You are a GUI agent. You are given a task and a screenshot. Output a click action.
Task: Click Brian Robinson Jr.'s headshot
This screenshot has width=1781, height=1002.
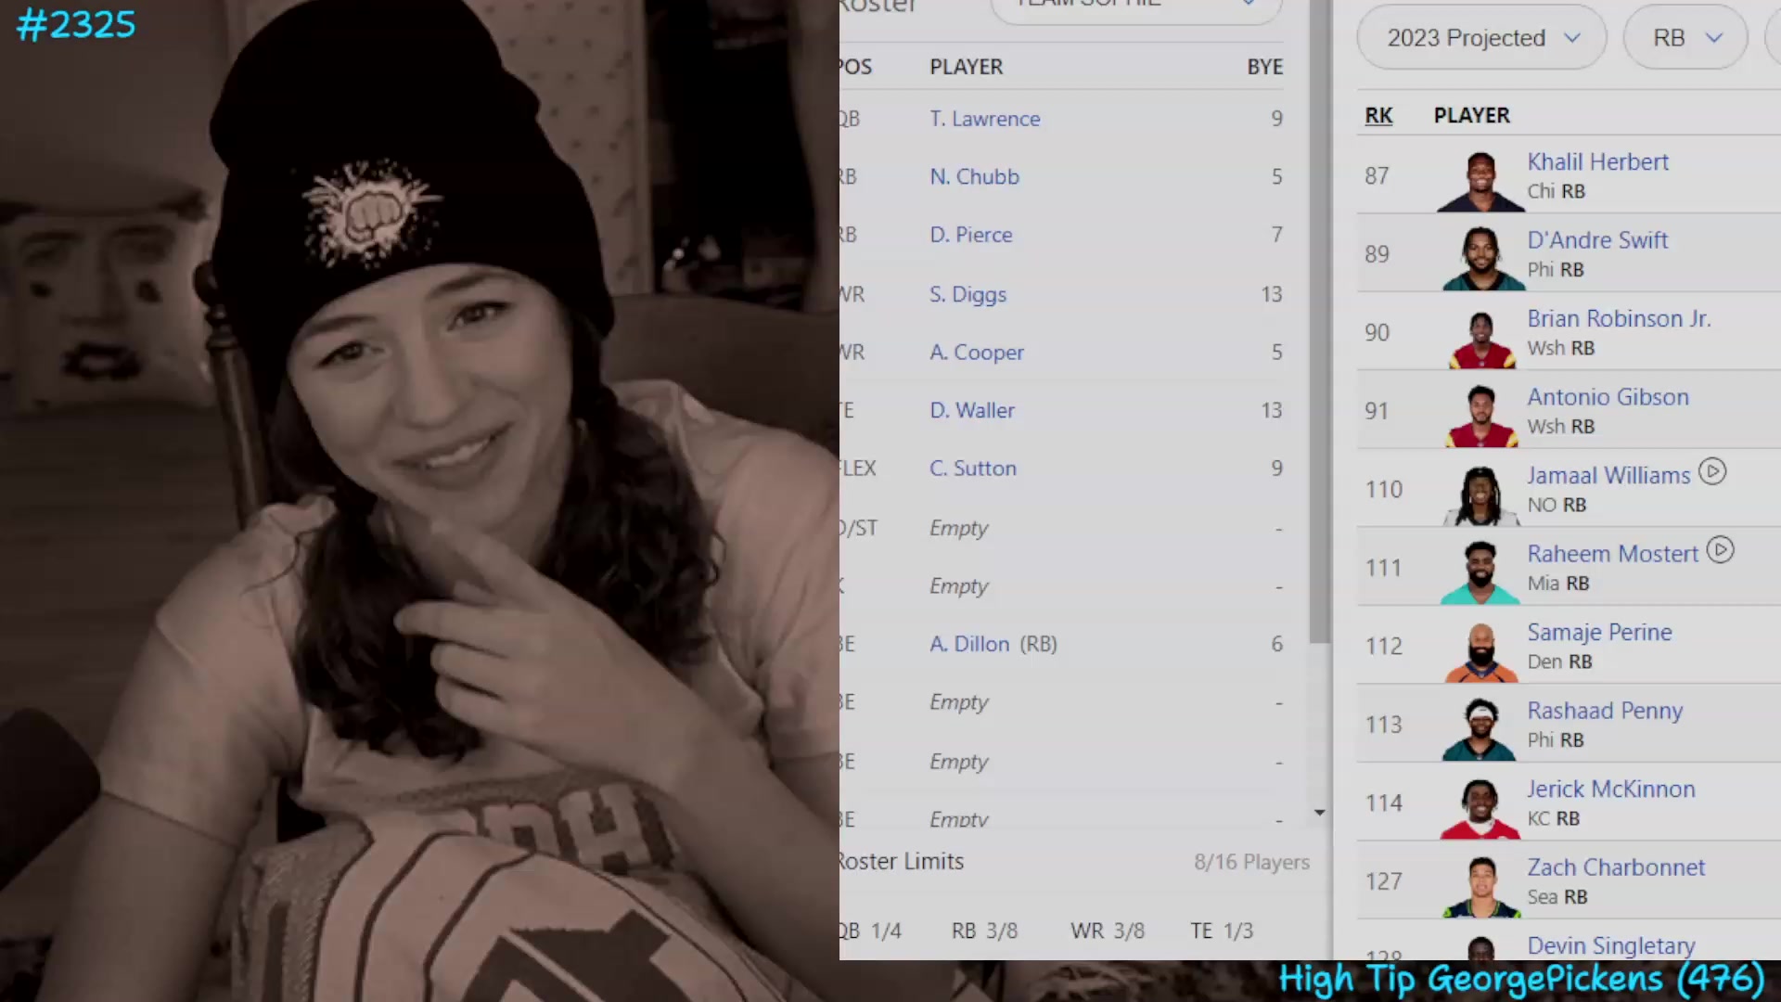[x=1480, y=339]
